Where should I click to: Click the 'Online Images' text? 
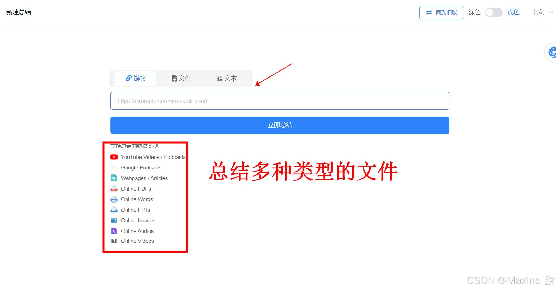point(138,221)
